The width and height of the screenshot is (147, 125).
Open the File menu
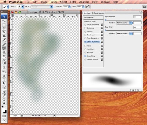click(x=27, y=2)
